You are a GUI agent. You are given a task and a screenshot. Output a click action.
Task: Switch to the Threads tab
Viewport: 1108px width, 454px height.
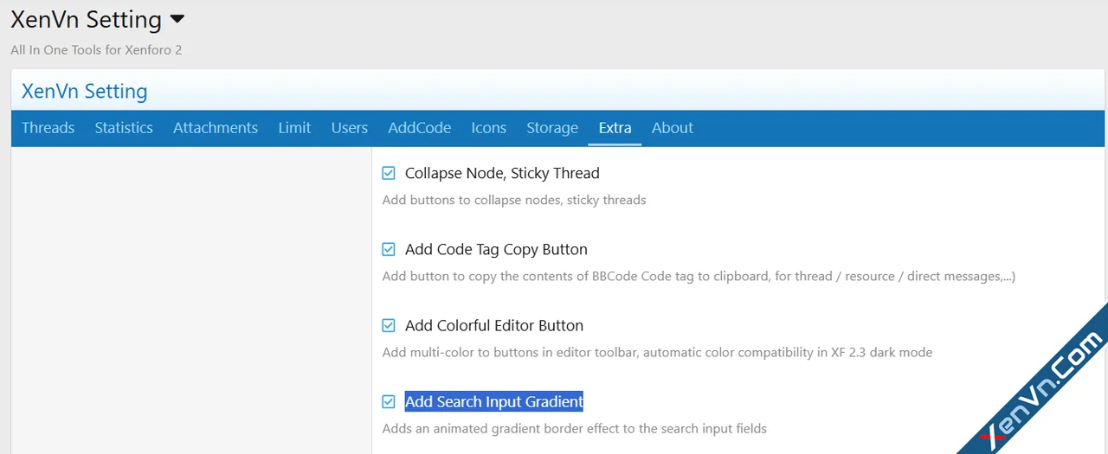coord(48,128)
